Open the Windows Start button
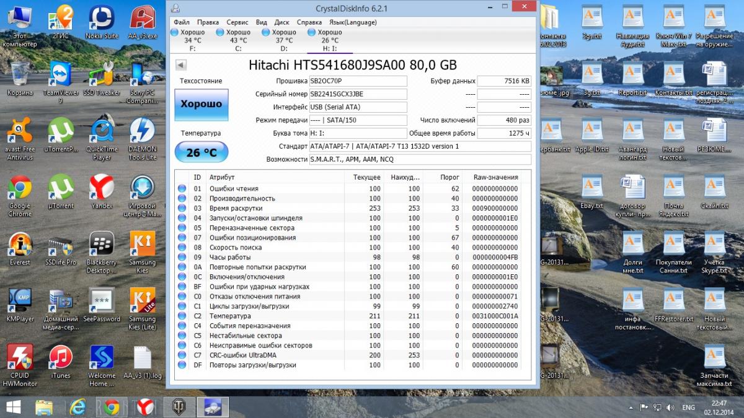The width and height of the screenshot is (744, 418). 13,407
